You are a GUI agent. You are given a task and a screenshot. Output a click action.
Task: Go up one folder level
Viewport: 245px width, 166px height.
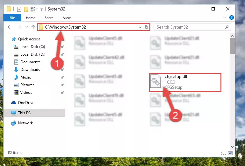click(x=33, y=27)
